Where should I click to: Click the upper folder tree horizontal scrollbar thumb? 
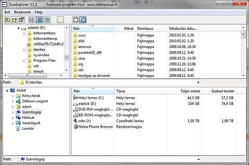pos(27,75)
